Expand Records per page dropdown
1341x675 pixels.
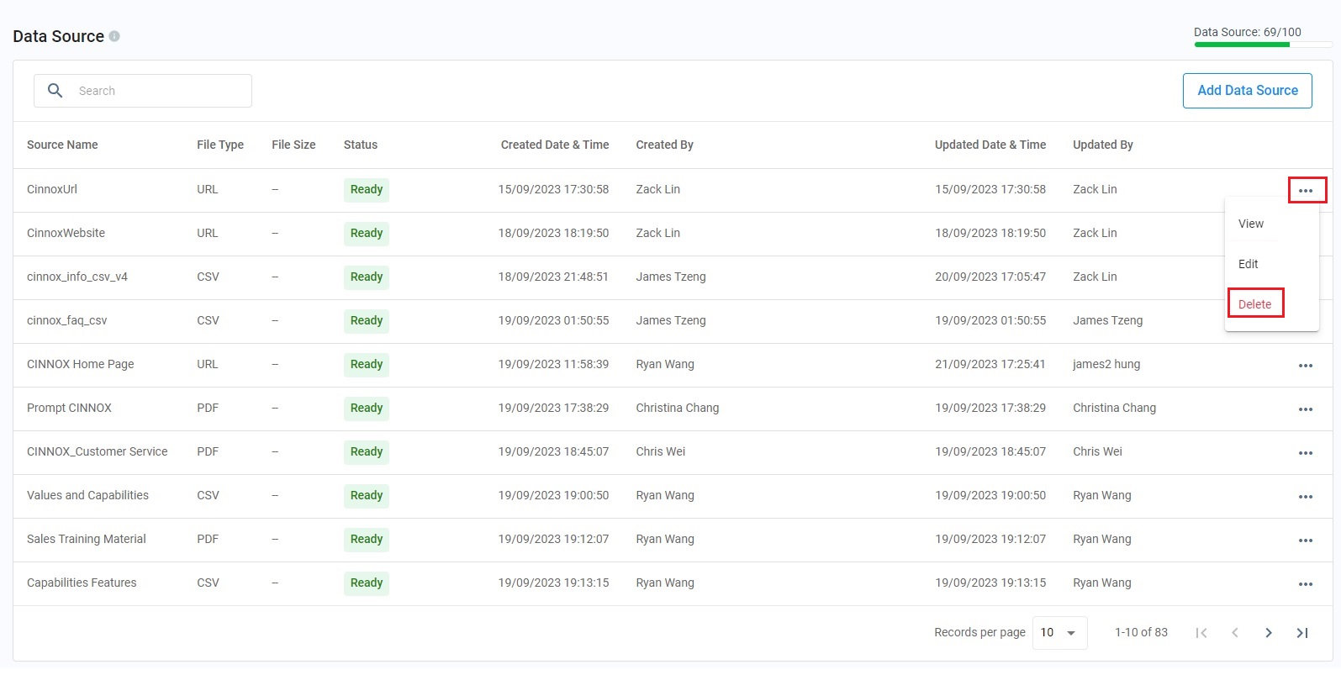1059,633
